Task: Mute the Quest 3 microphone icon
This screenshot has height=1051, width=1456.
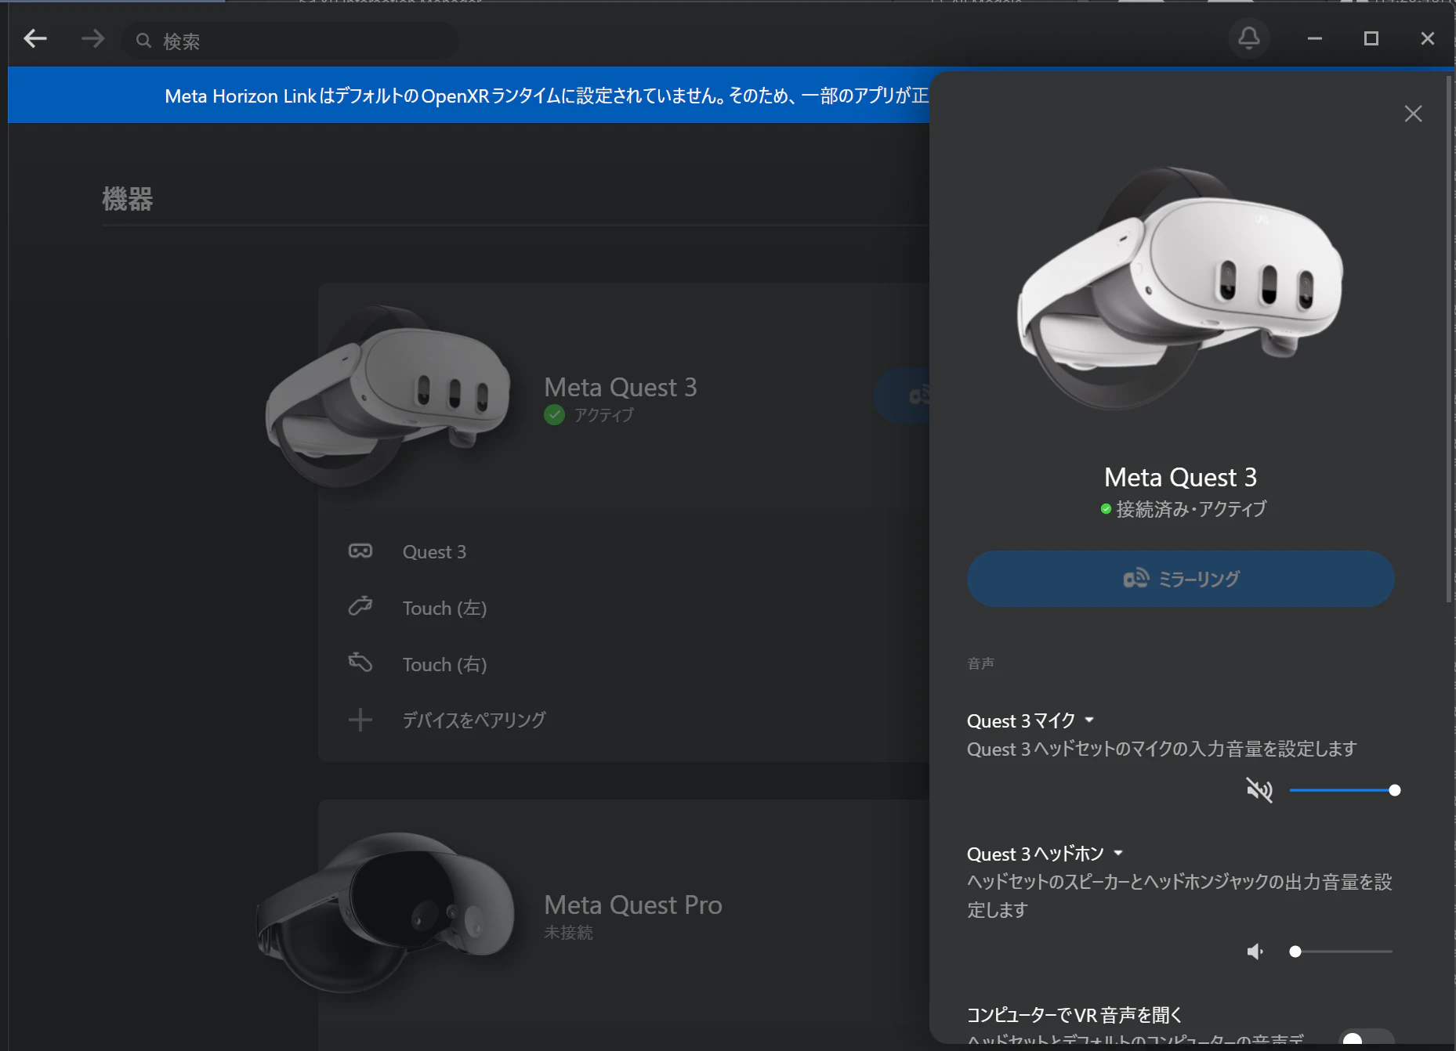Action: (x=1259, y=790)
